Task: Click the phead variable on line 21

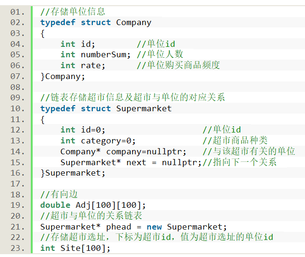Action: point(118,227)
